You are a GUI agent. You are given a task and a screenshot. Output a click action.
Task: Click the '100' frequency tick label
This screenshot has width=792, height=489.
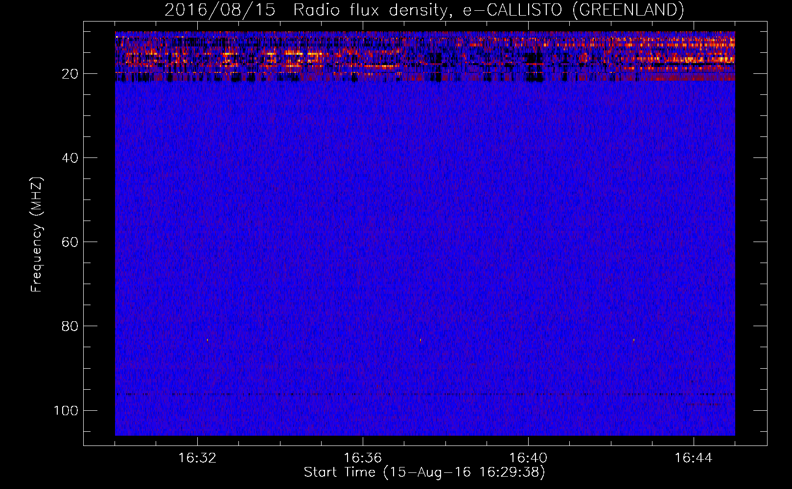pos(66,410)
